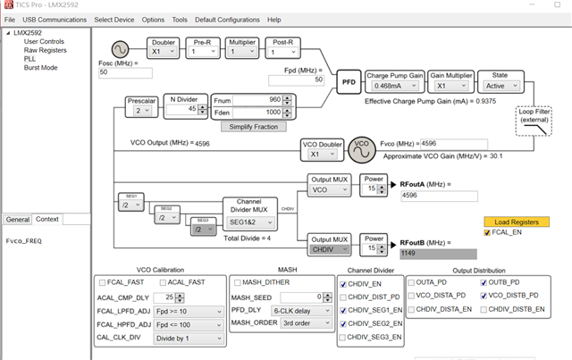Open the Gain Multiplier dropdown
Image resolution: width=572 pixels, height=360 pixels.
(x=450, y=86)
